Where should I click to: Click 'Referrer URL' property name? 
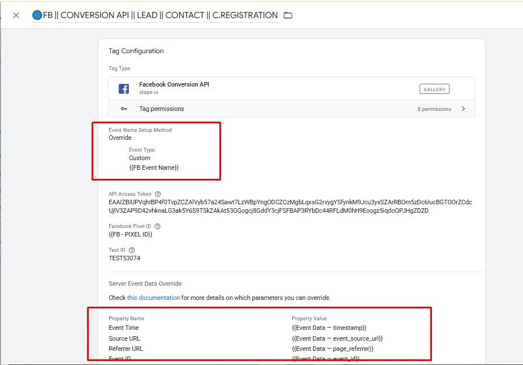[126, 349]
